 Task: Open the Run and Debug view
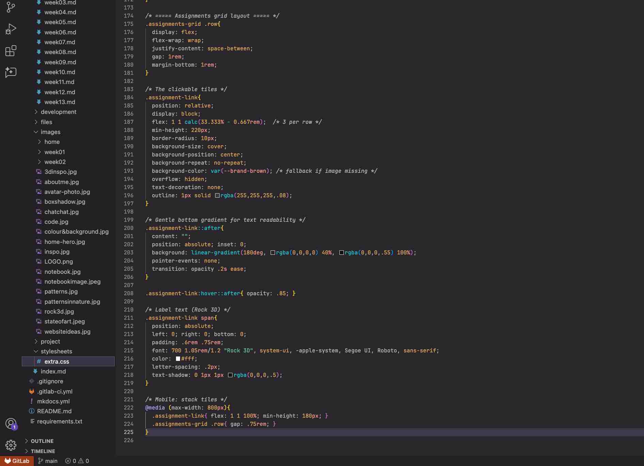click(11, 29)
